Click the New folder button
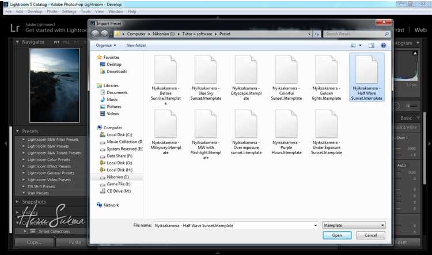 pyautogui.click(x=136, y=45)
